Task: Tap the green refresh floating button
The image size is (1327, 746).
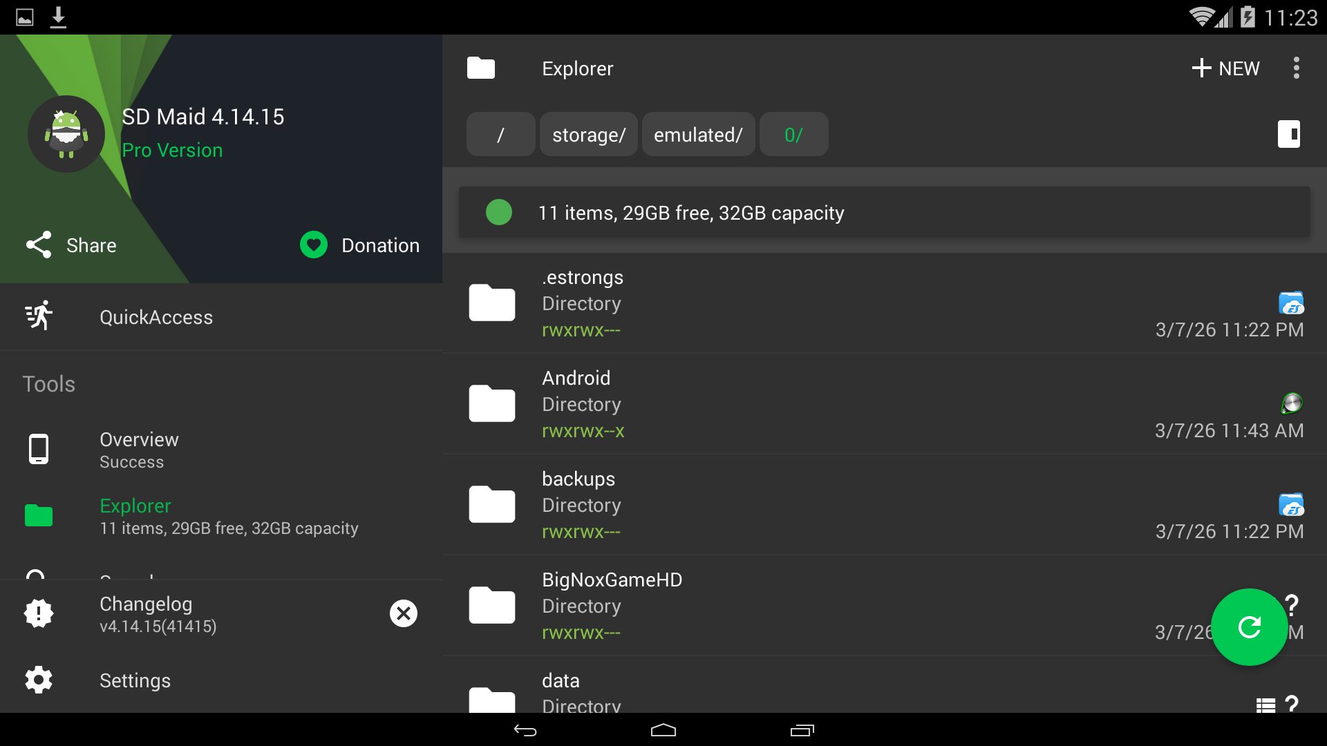Action: (x=1249, y=627)
